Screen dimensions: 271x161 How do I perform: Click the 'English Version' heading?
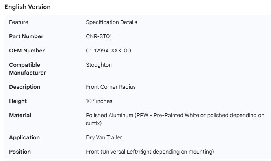point(27,7)
